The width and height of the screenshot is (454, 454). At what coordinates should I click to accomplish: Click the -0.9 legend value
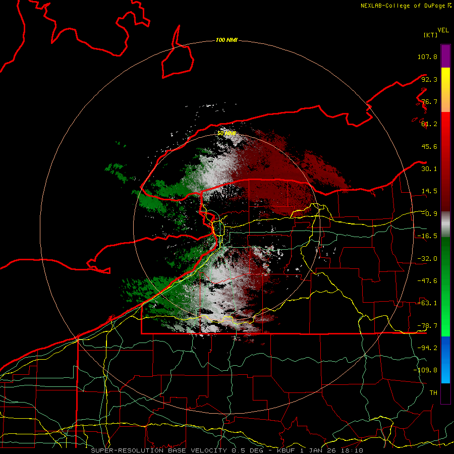click(x=429, y=214)
